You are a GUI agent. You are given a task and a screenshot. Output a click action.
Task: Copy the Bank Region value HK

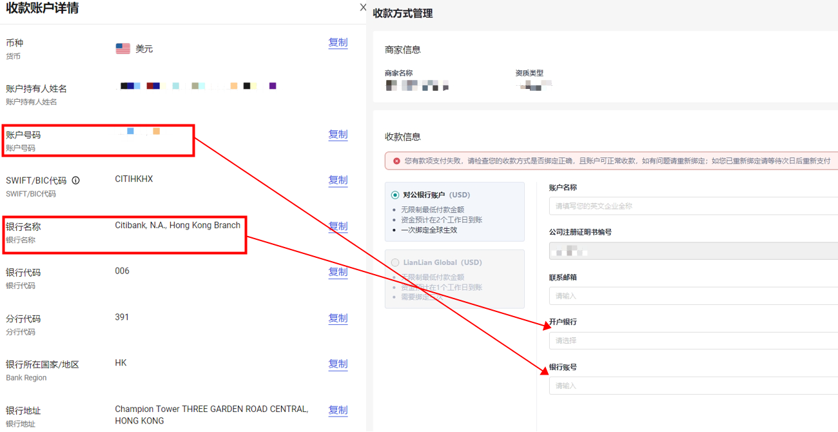point(338,364)
